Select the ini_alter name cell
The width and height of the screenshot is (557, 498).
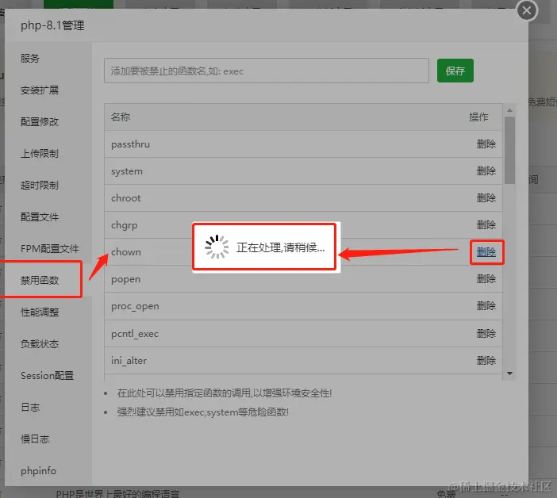tap(129, 361)
